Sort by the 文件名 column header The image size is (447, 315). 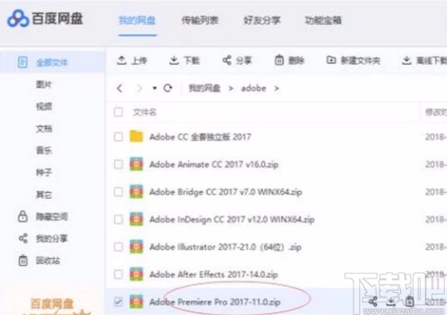click(145, 112)
